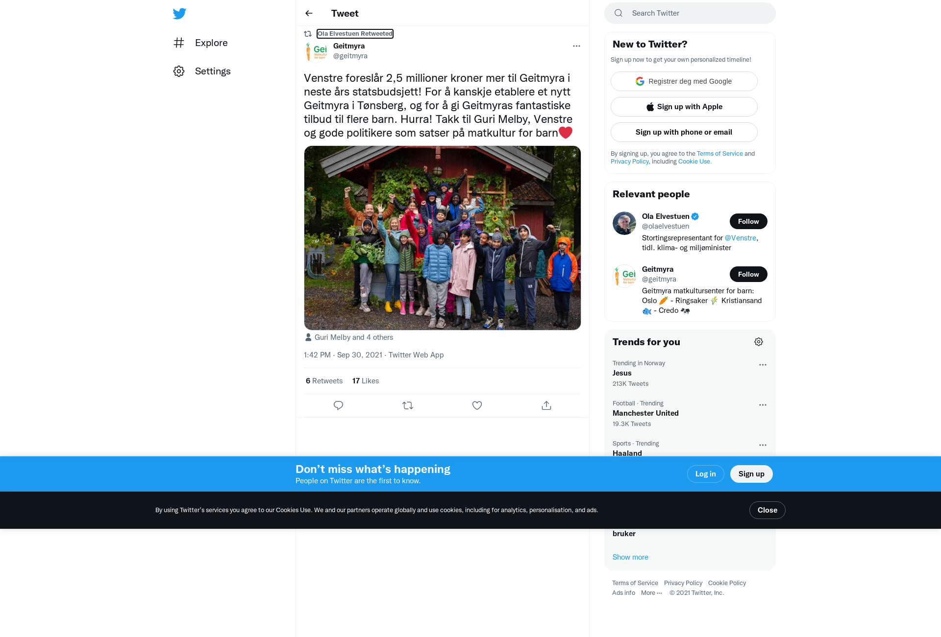The image size is (941, 637).
Task: Click the Twitter bird logo
Action: click(x=179, y=14)
